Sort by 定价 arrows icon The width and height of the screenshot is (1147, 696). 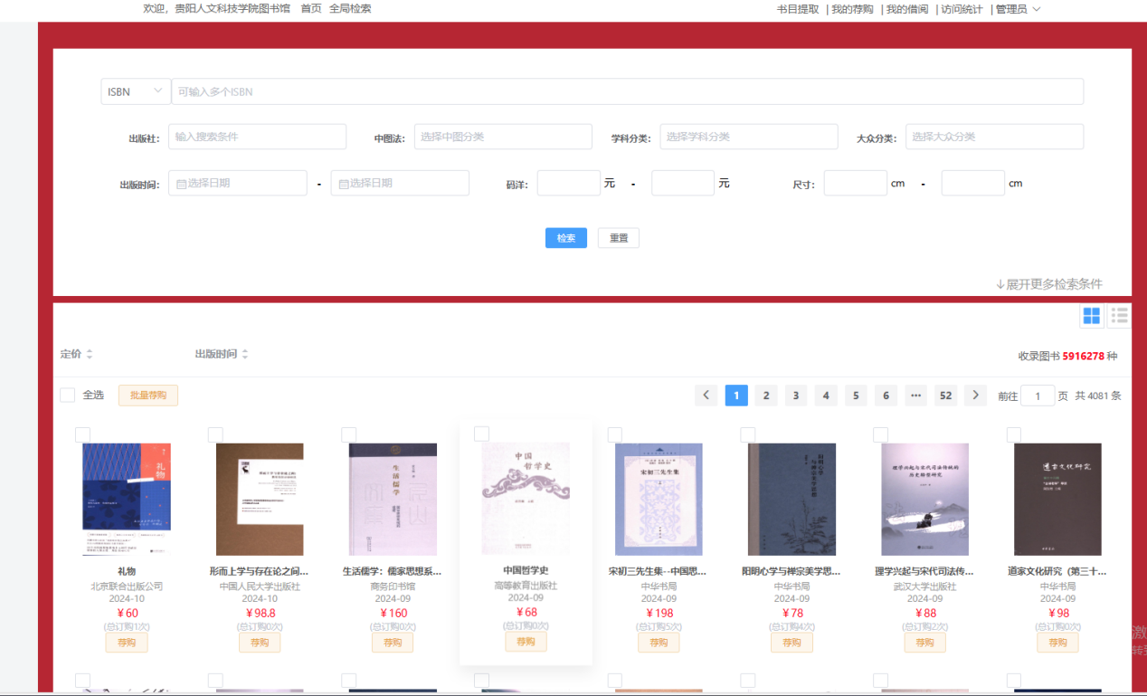(90, 354)
